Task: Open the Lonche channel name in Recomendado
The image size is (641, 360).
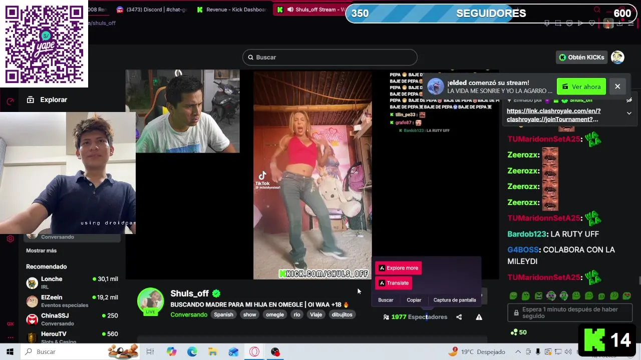Action: click(x=52, y=279)
